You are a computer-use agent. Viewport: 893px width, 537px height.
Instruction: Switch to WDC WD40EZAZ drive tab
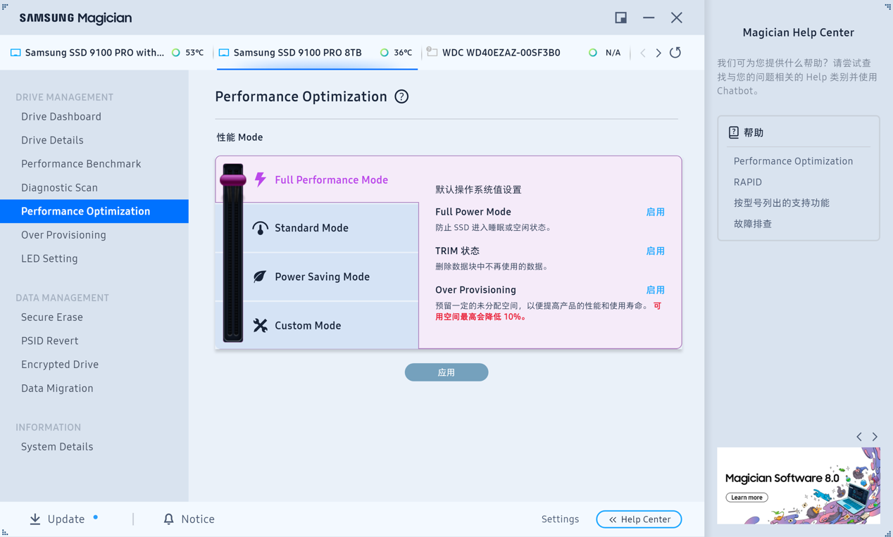(501, 53)
